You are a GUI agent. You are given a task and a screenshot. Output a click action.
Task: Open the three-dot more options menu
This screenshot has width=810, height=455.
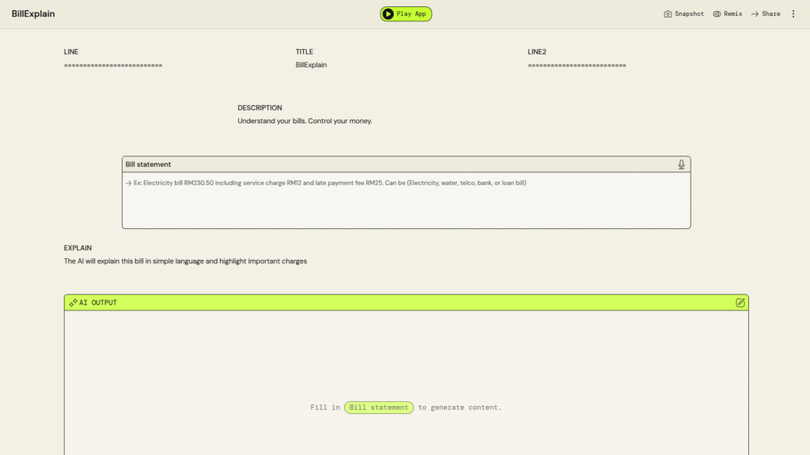coord(793,13)
